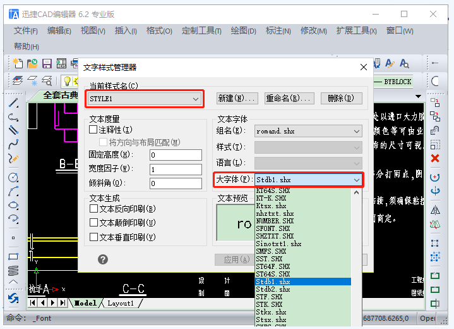Click the Point tool in left toolbar

[13, 238]
